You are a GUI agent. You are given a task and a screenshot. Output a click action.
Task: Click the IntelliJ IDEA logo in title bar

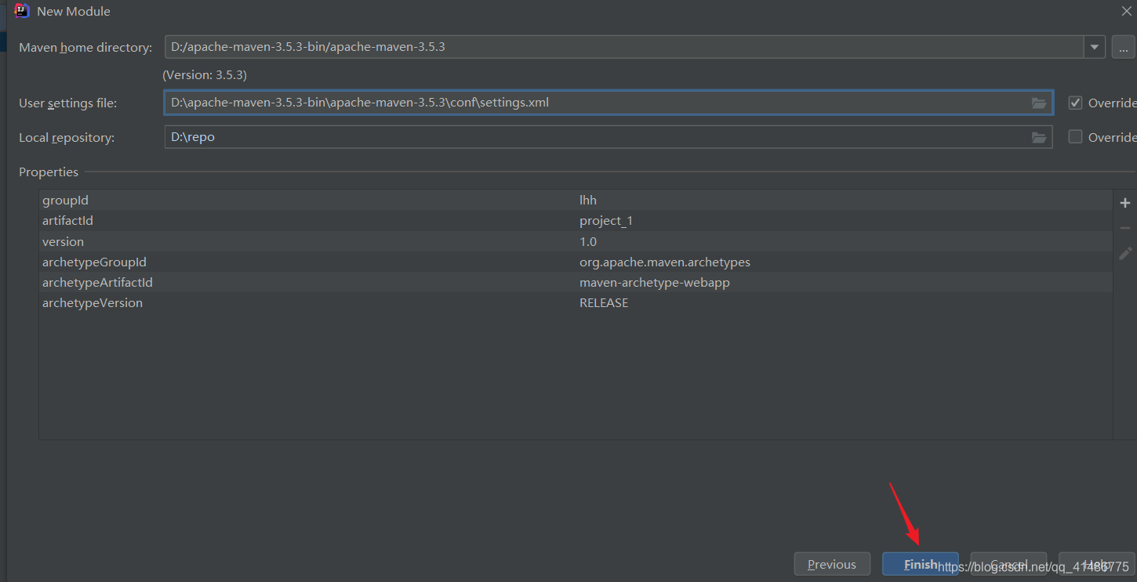click(x=22, y=11)
